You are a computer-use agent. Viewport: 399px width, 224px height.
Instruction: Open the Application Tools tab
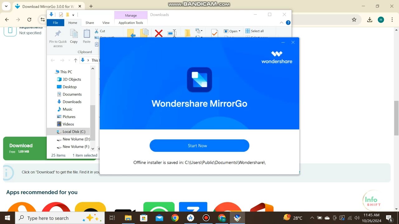(131, 23)
